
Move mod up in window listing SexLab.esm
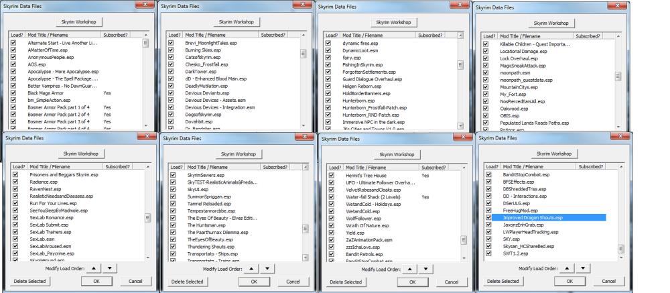click(x=94, y=268)
